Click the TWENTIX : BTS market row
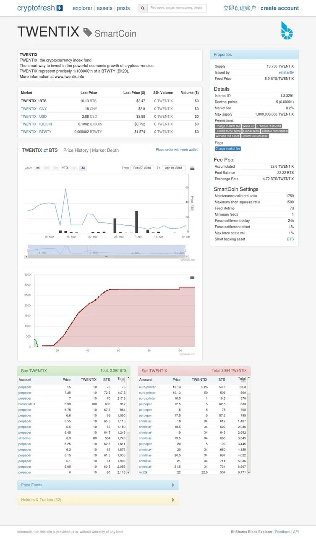Screen dimensions: 316x538 (x=110, y=101)
